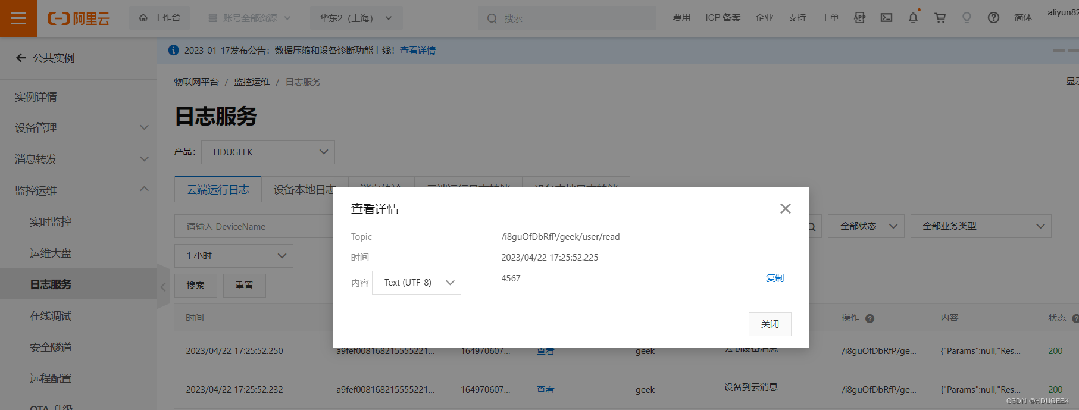Open the 全部状态 status dropdown
The height and width of the screenshot is (410, 1079).
click(866, 226)
